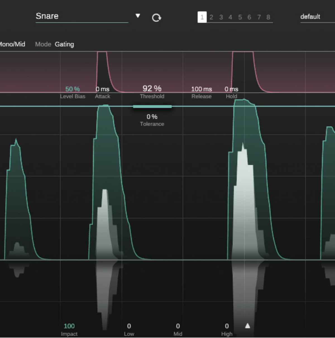Click the Gating mode label to switch modes

tap(64, 44)
